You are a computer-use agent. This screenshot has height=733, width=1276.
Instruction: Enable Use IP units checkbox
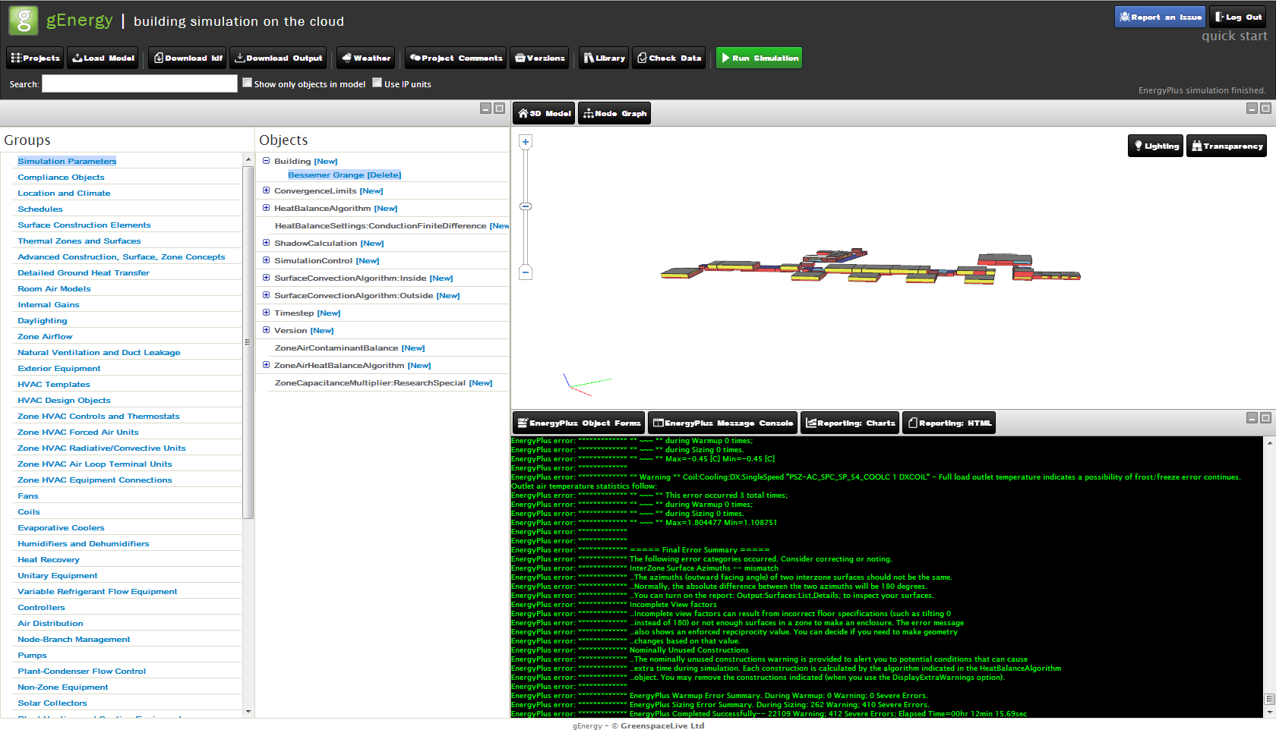point(377,83)
